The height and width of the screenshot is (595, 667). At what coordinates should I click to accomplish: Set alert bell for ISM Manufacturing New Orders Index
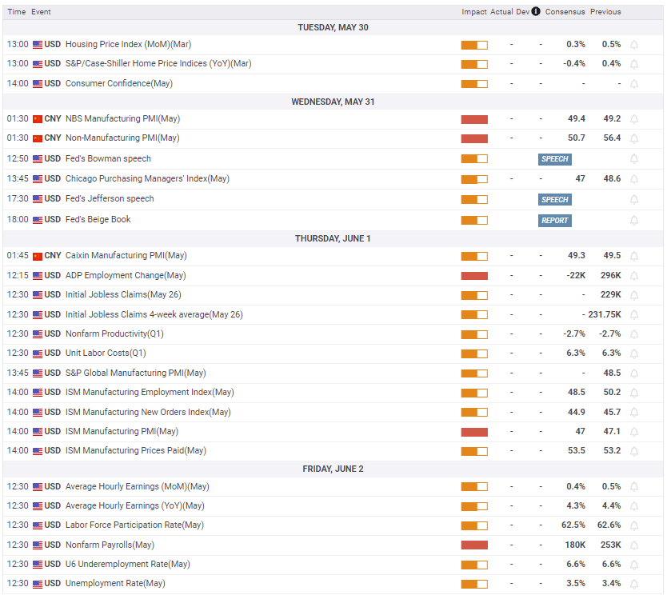pos(634,412)
